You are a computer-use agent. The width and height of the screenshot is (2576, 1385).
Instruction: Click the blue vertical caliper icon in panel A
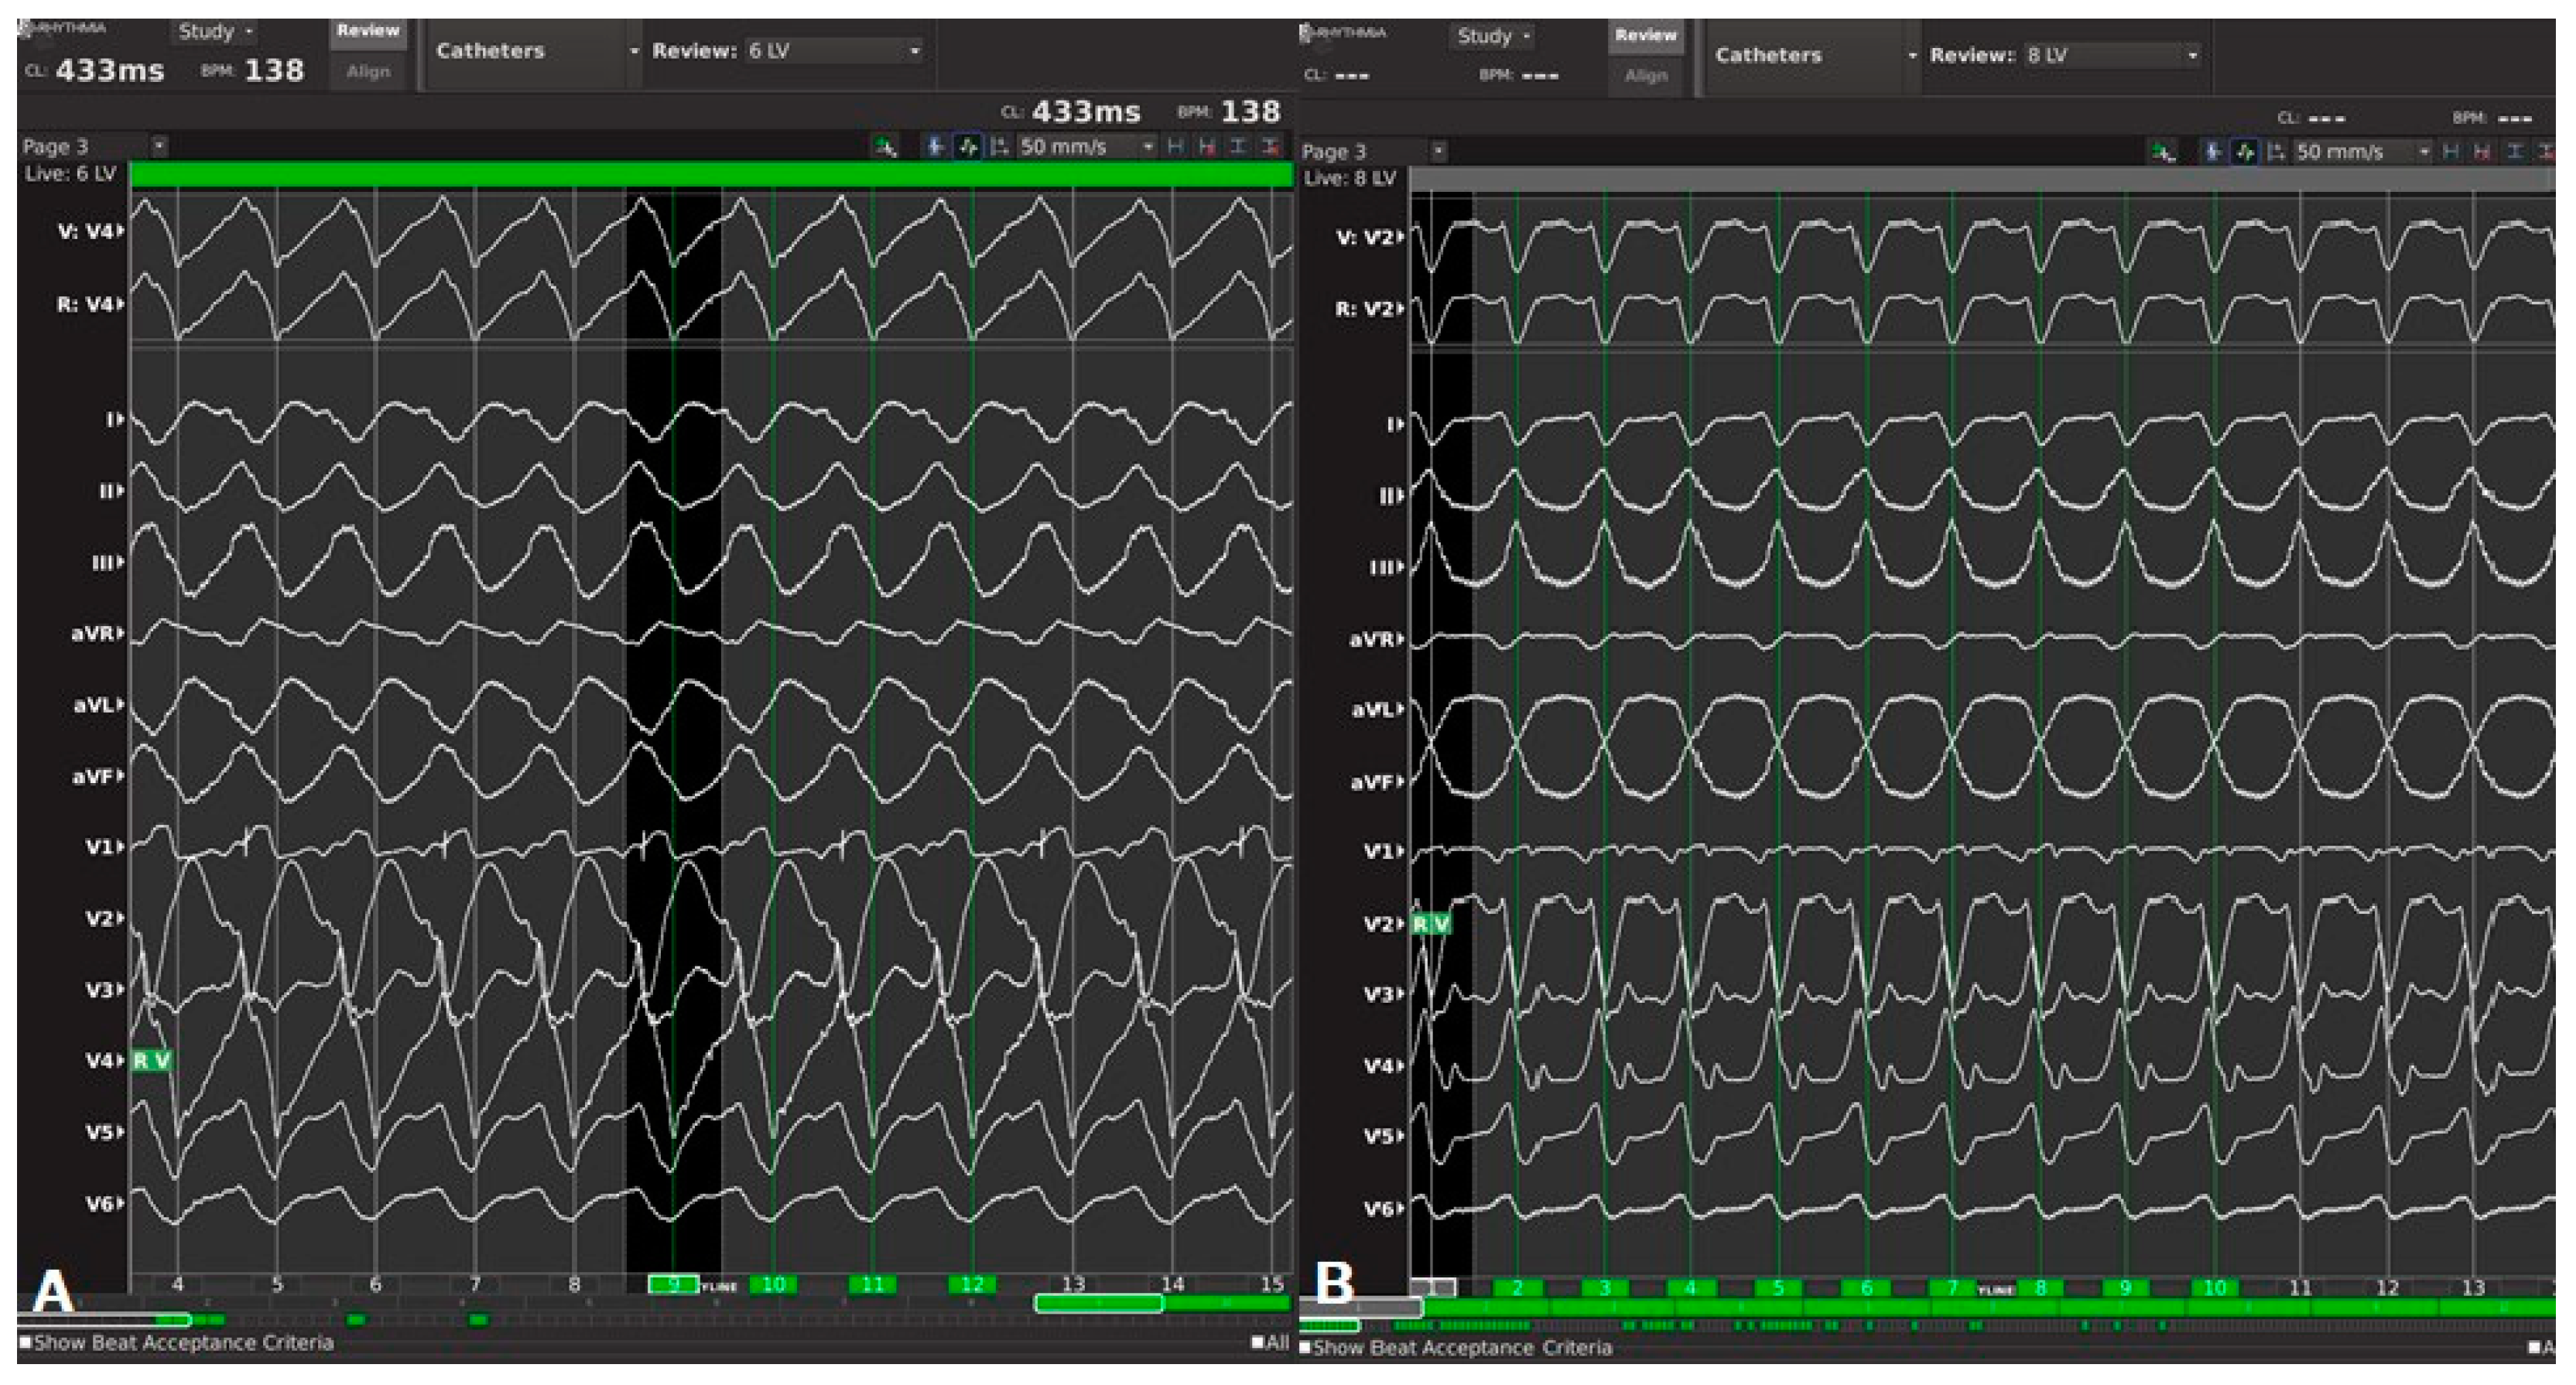coord(935,147)
